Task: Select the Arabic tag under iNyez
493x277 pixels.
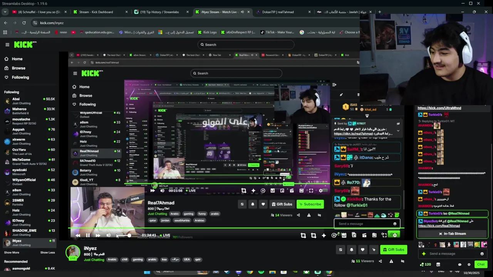Action: click(x=112, y=260)
